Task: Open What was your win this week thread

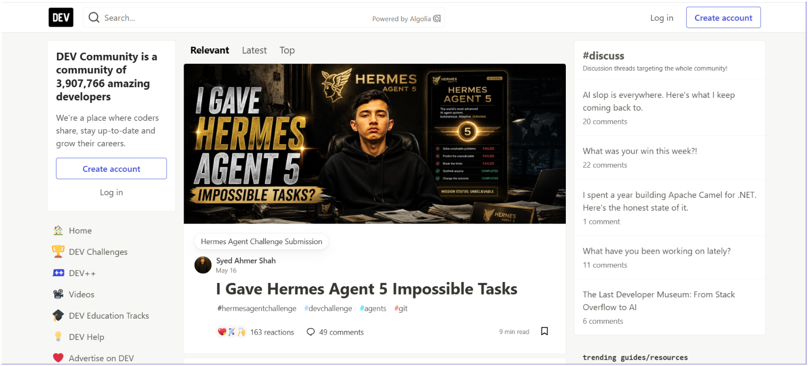Action: click(x=640, y=151)
